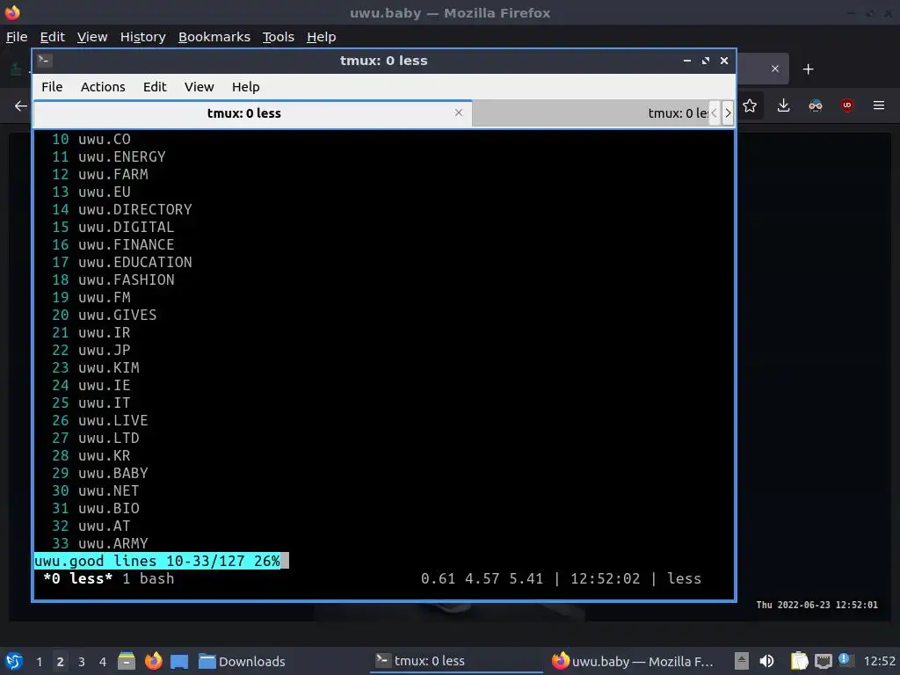The image size is (900, 675).
Task: Click the 12:52 taskbar clock
Action: 879,662
